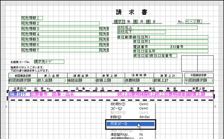
Task: Select the 請求書 title text
Action: pos(132,12)
